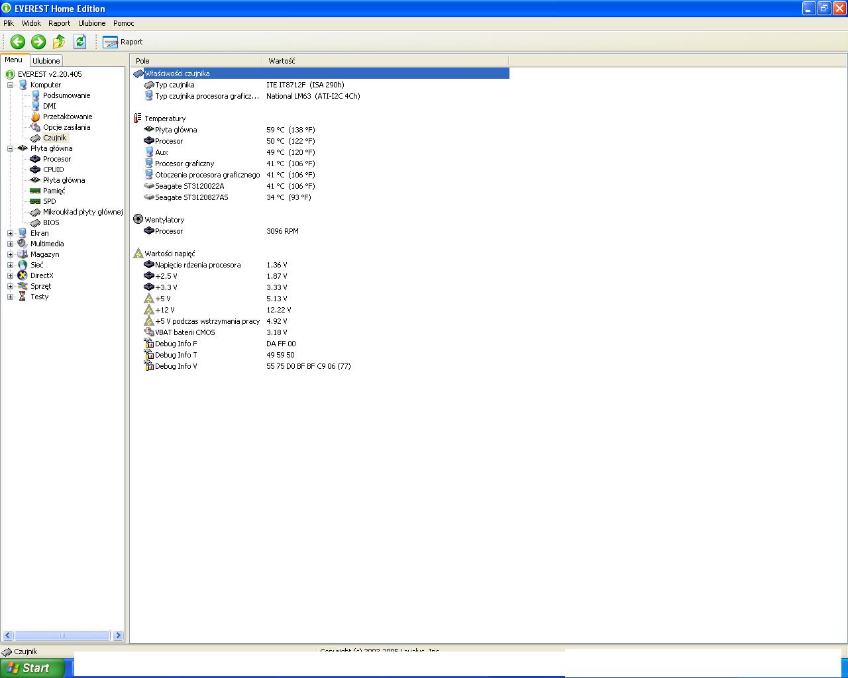Click the 3096 RPM fan value
848x678 pixels.
282,231
